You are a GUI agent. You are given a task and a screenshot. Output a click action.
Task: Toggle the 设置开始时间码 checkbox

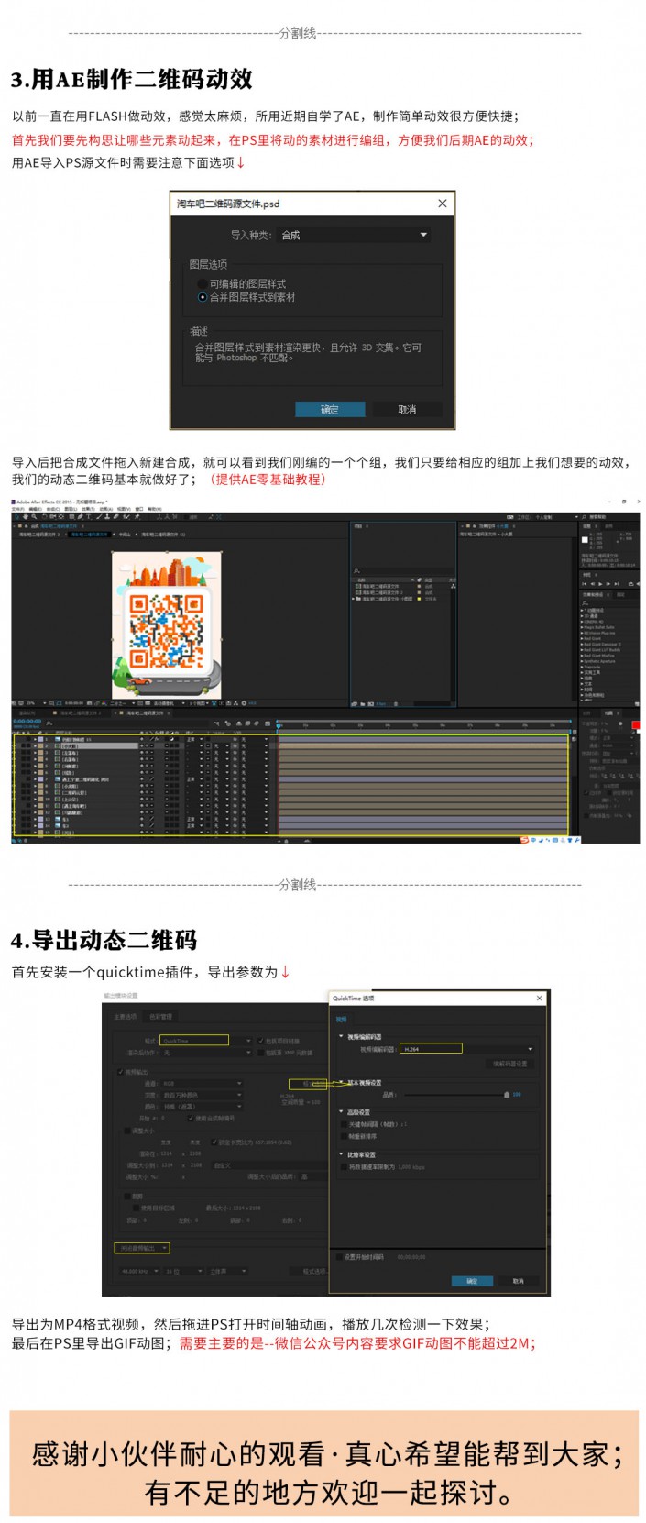(339, 1257)
